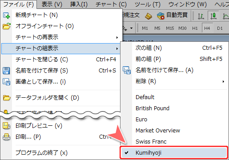Click the 画像として保存 icon

(x=6, y=82)
